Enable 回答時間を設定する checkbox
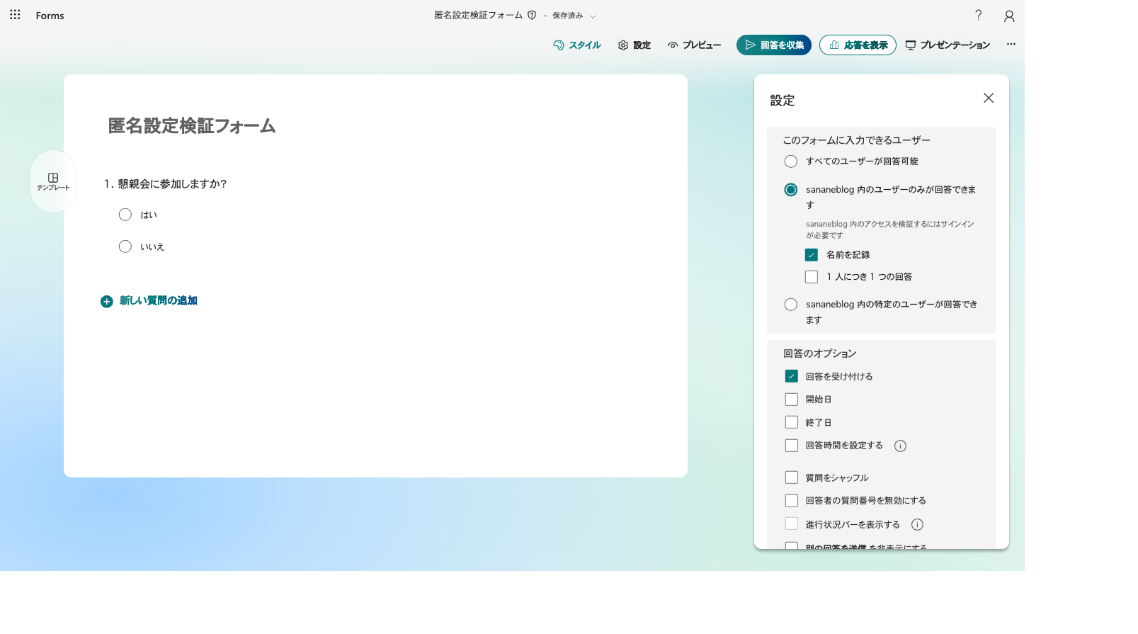This screenshot has width=1138, height=634. 792,446
